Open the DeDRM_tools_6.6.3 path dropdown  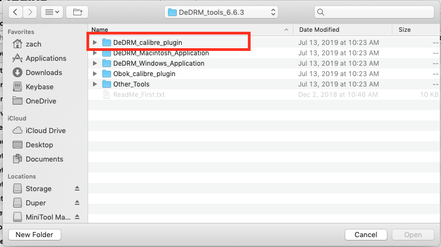coord(221,12)
